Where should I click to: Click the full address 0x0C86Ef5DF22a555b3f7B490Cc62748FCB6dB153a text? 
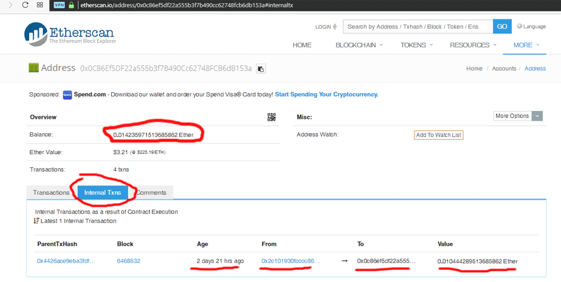tap(166, 68)
